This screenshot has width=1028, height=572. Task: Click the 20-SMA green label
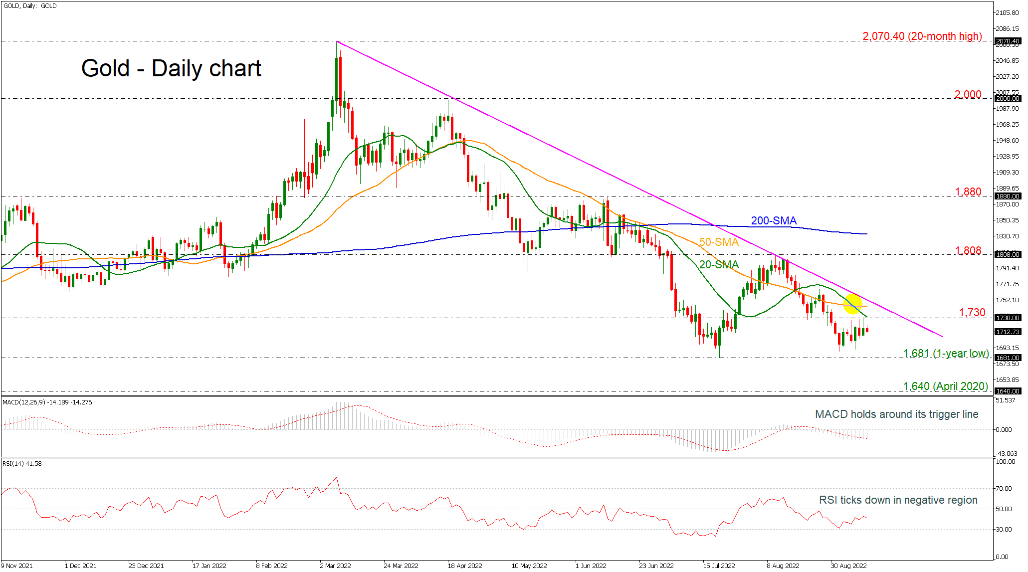click(x=718, y=265)
